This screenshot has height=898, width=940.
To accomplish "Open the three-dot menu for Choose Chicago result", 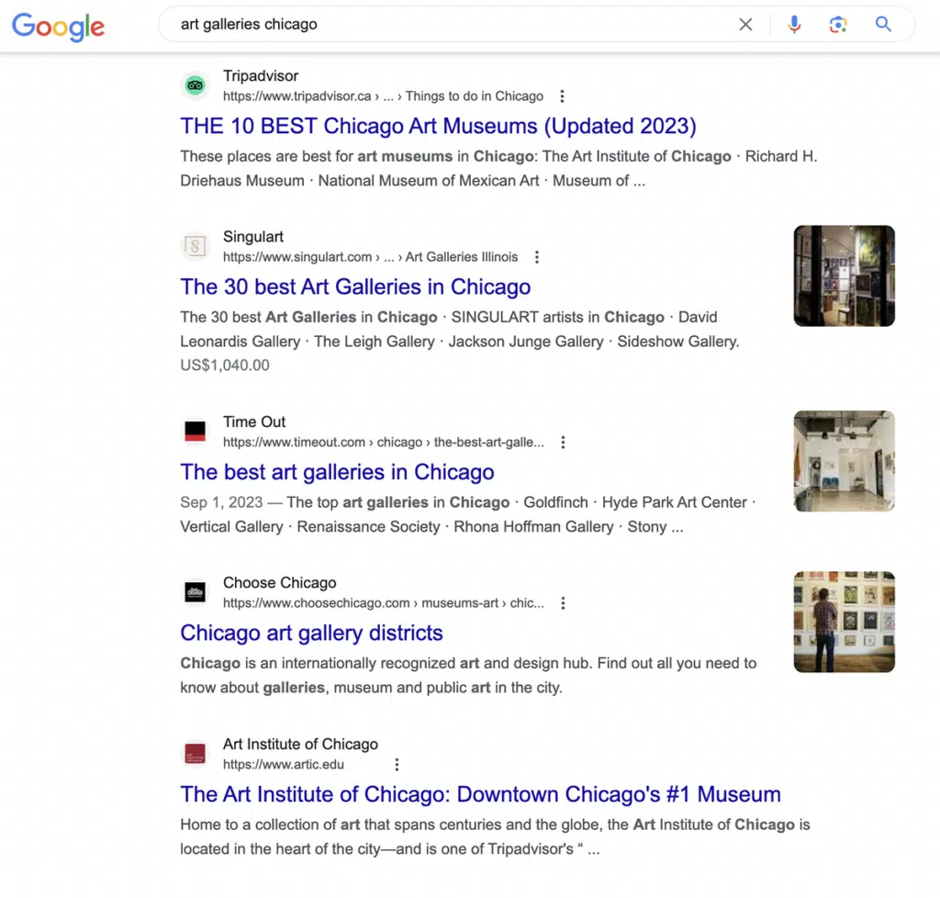I will pyautogui.click(x=563, y=603).
